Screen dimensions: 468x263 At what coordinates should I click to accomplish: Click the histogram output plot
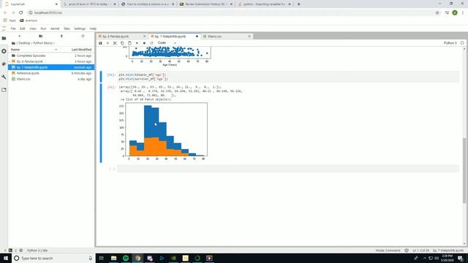(x=164, y=131)
